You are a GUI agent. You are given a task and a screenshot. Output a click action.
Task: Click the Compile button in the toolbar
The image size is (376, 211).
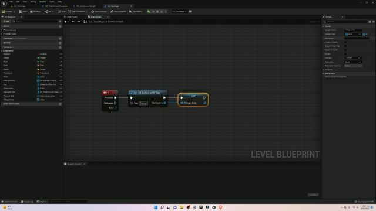pyautogui.click(x=7, y=12)
